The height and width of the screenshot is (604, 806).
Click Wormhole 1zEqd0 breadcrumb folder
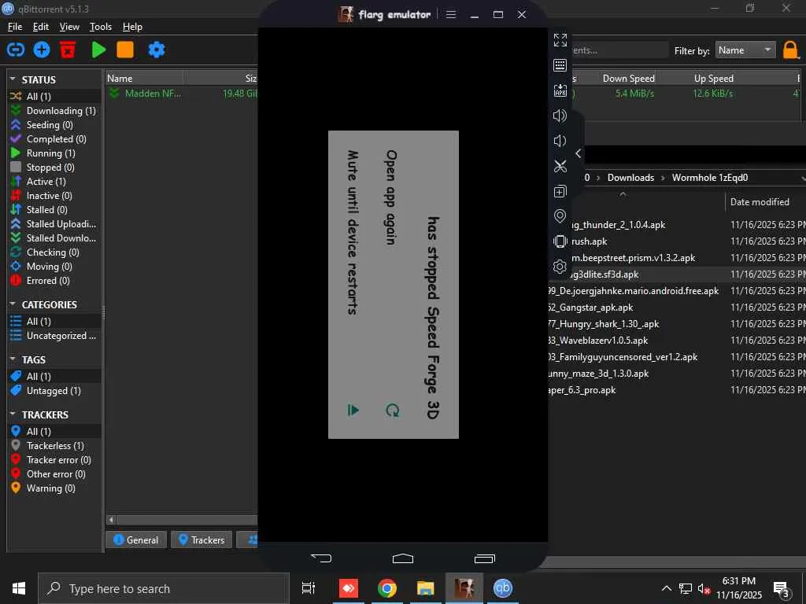709,178
